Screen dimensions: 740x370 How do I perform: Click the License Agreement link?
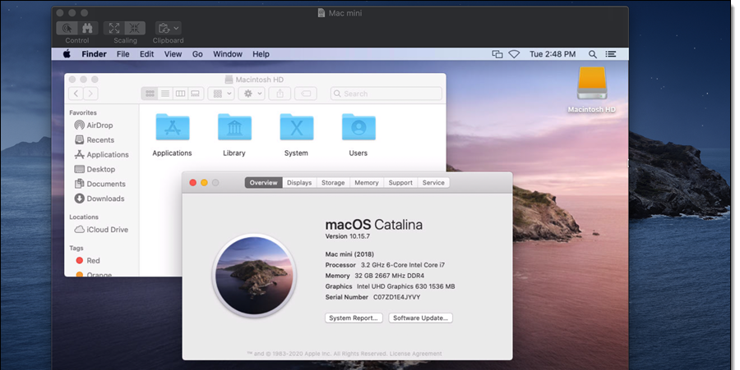(x=416, y=354)
